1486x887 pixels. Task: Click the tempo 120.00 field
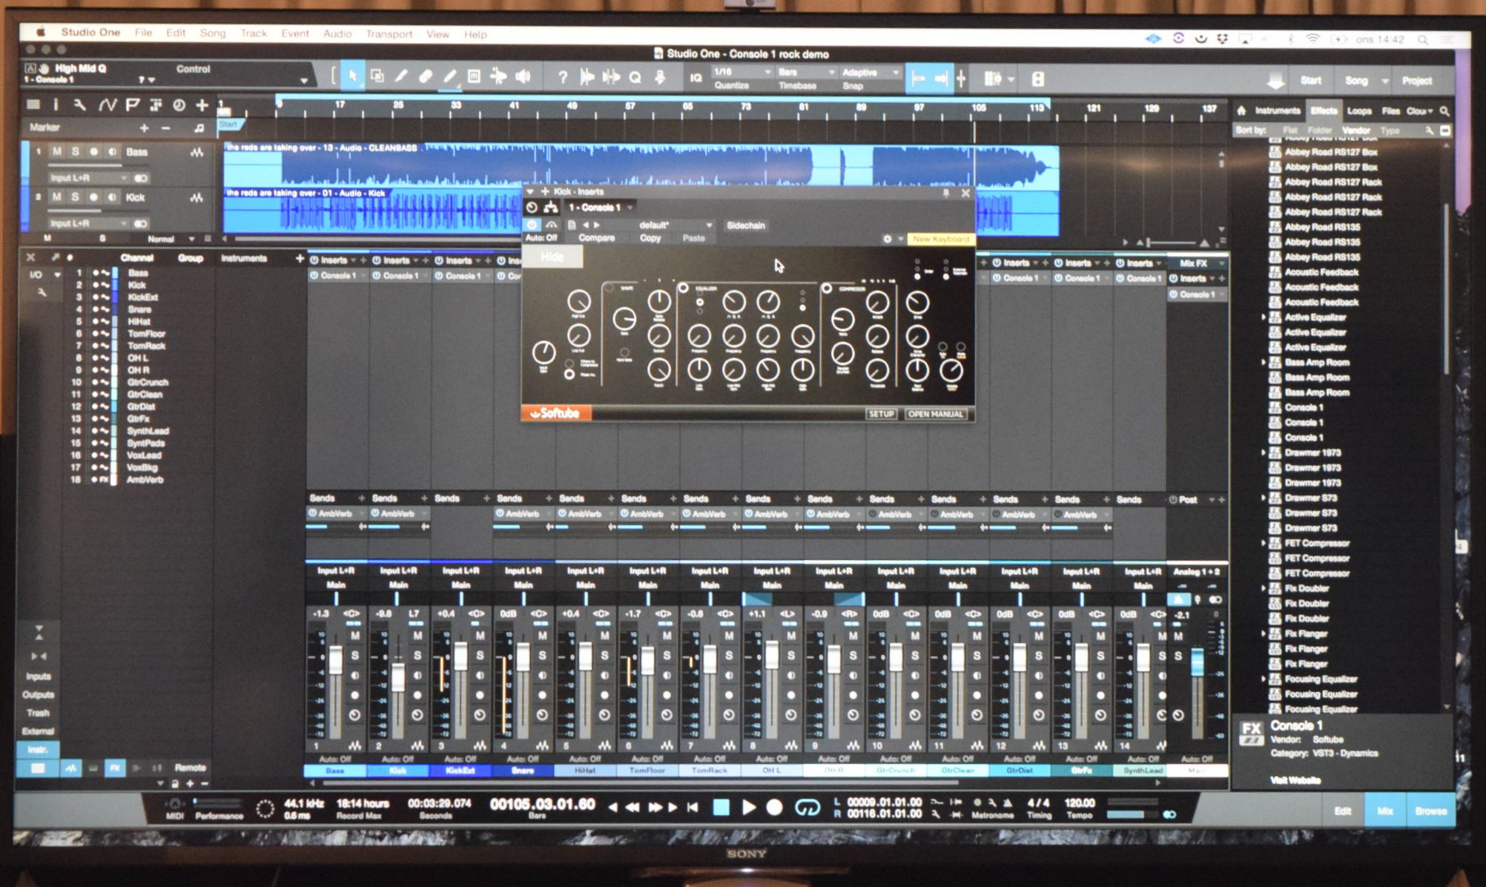click(1080, 802)
